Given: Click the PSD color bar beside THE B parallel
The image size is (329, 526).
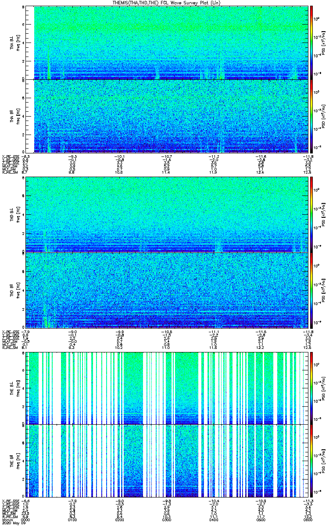Looking at the screenshot, I should [311, 461].
